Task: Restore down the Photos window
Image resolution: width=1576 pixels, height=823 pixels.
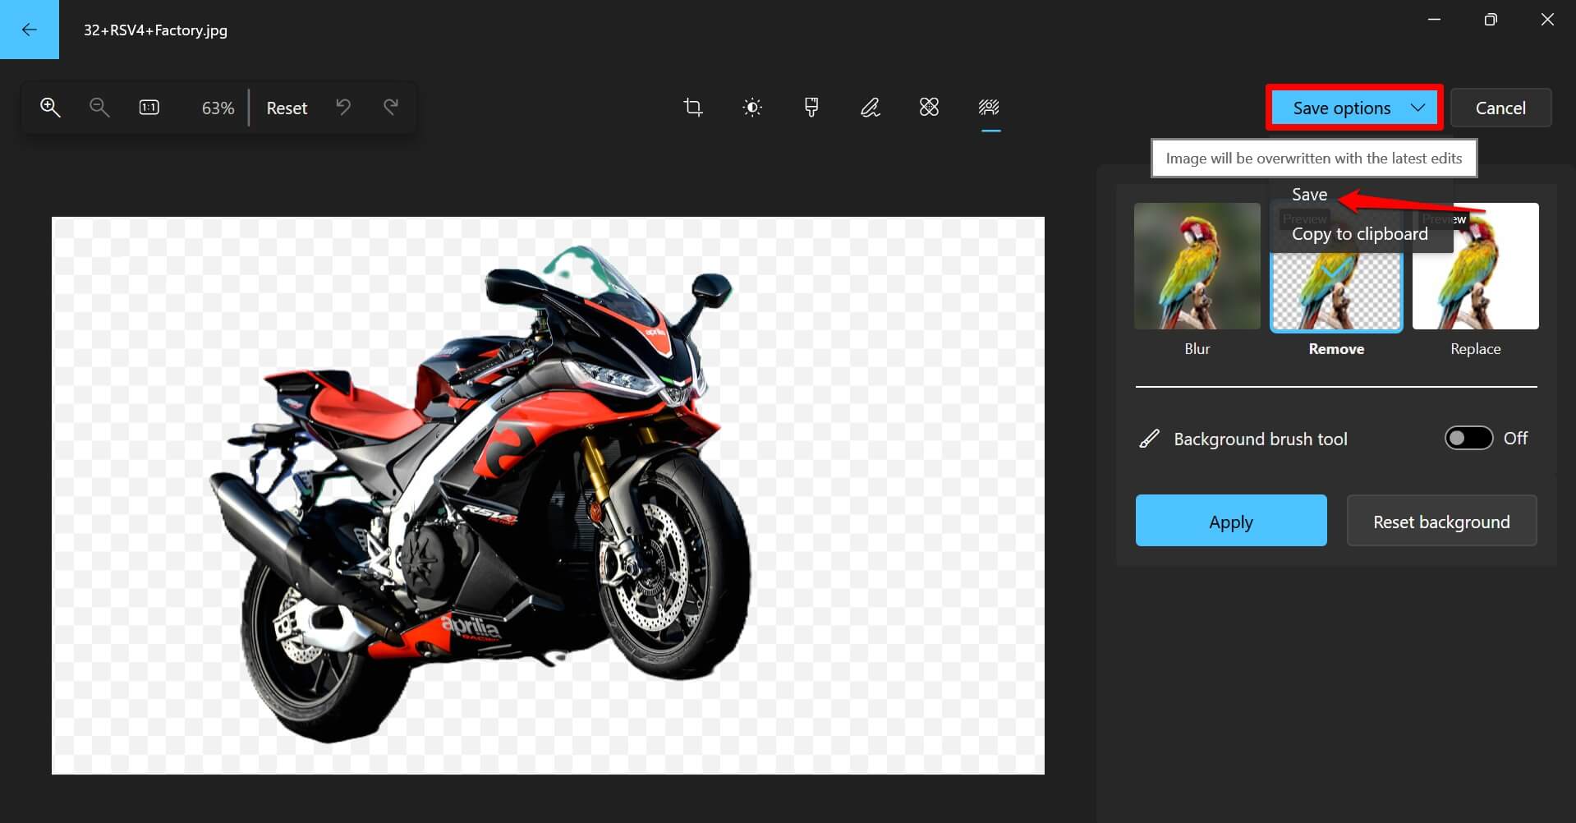Action: coord(1491,20)
